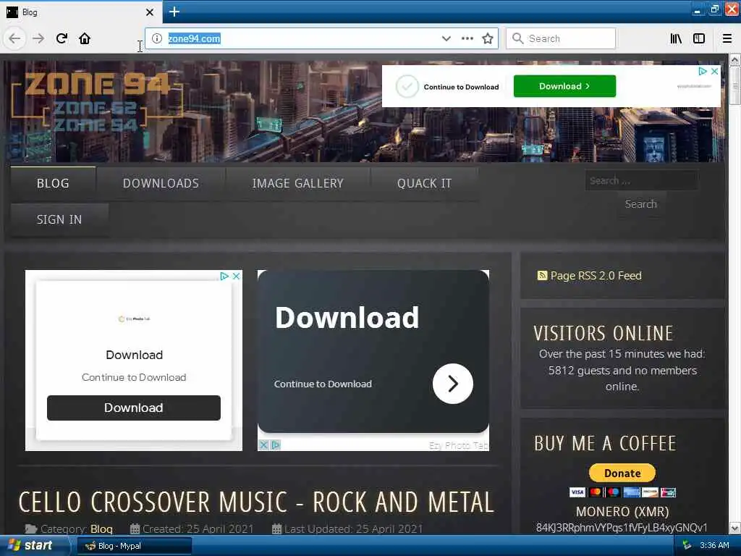Close left ad with X icon
Viewport: 741px width, 556px height.
tap(237, 276)
